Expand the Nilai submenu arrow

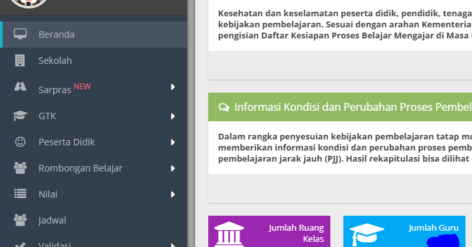pyautogui.click(x=173, y=194)
